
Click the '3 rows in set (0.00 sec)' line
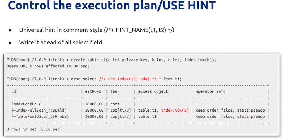(x=34, y=129)
